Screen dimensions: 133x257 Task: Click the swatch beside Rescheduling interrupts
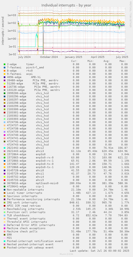tap(5, 209)
